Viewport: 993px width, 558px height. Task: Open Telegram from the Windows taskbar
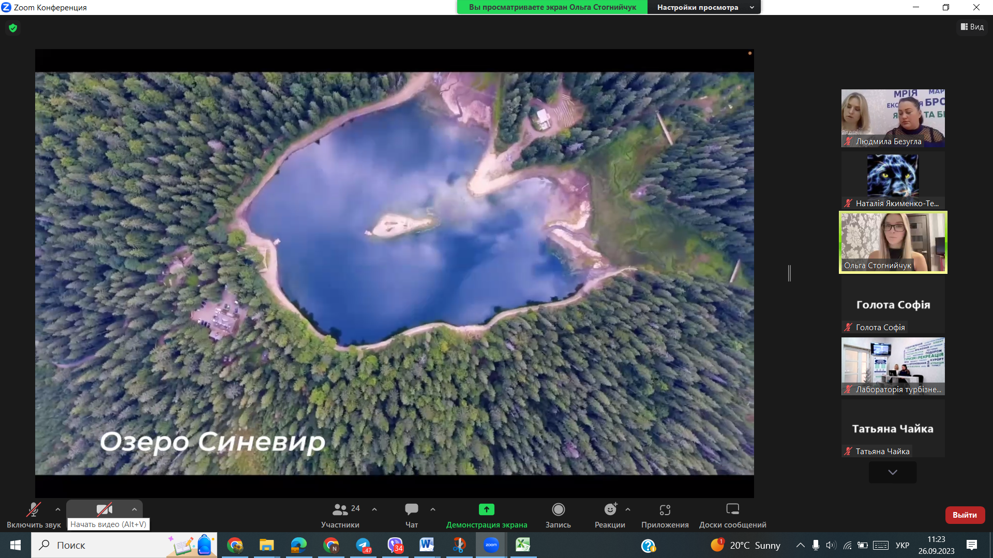pos(363,545)
